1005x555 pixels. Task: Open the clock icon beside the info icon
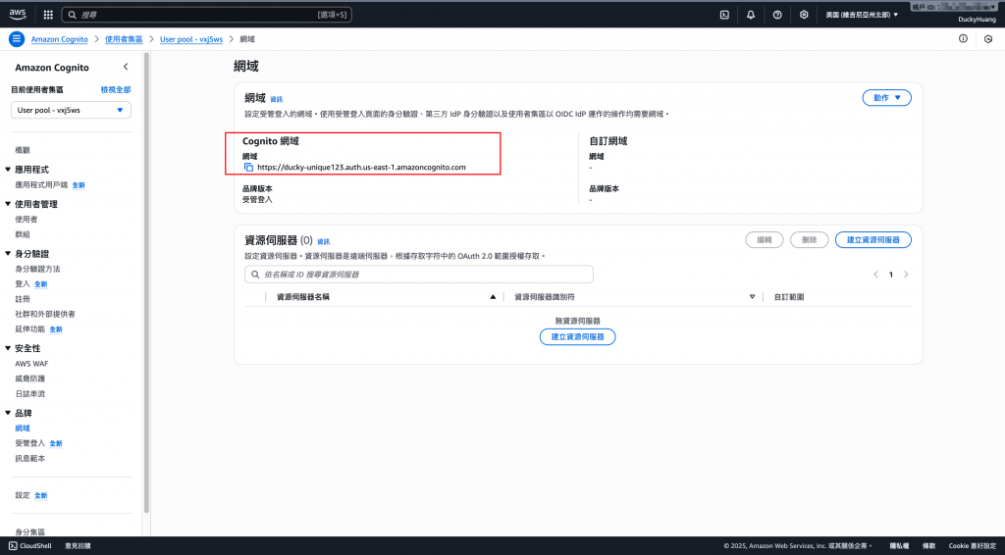tap(988, 39)
